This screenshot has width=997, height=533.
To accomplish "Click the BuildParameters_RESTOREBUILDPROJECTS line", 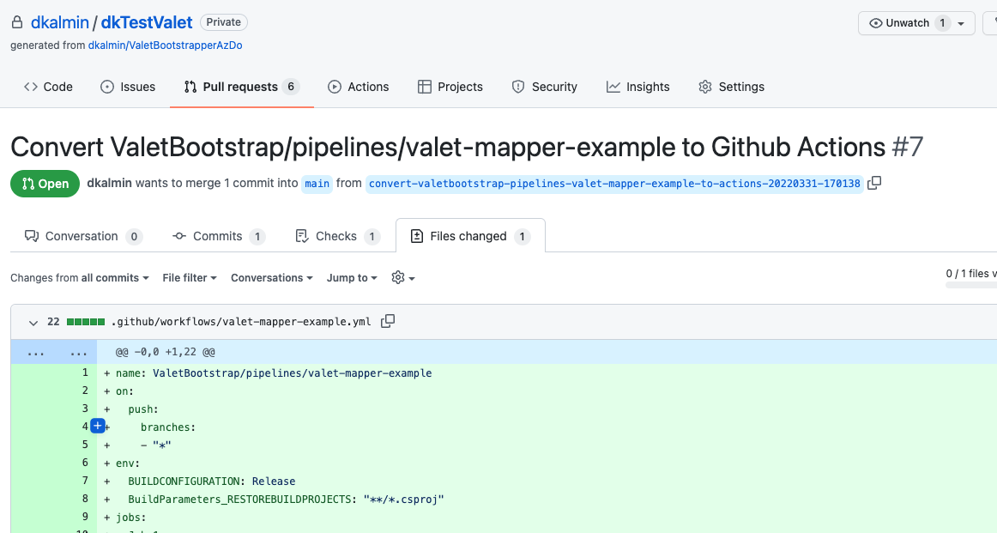I will coord(286,500).
